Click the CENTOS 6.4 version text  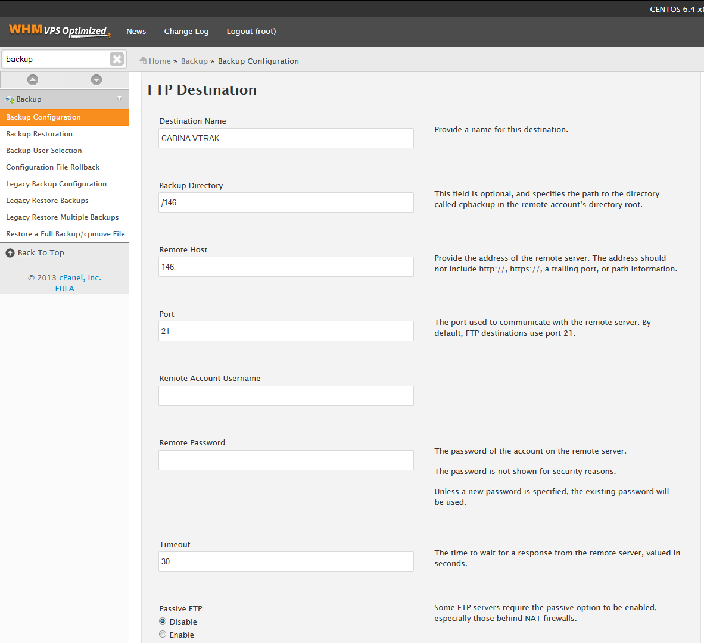(677, 9)
